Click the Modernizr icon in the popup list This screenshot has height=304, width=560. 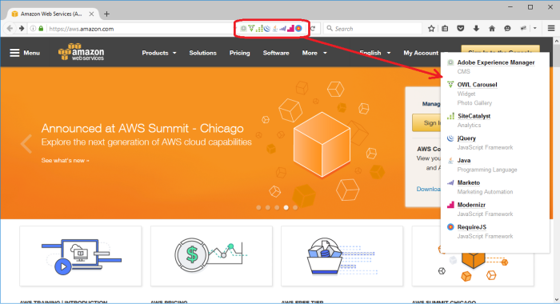click(450, 205)
